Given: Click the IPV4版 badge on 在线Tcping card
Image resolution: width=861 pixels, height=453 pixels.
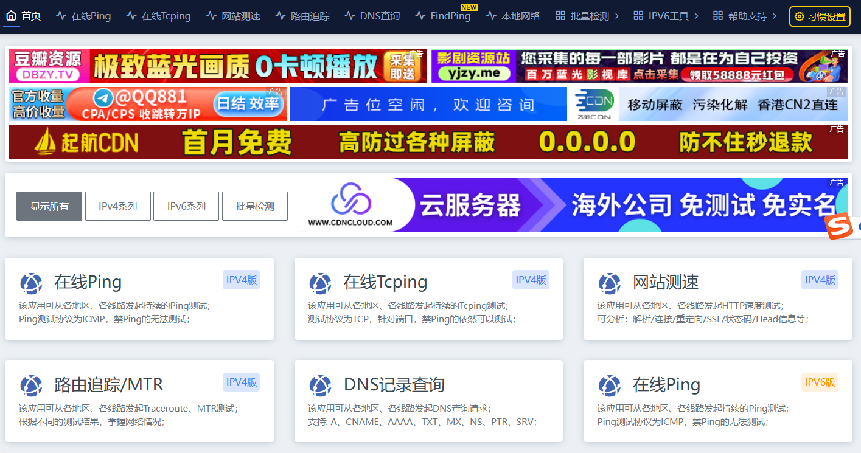Looking at the screenshot, I should click(x=531, y=280).
